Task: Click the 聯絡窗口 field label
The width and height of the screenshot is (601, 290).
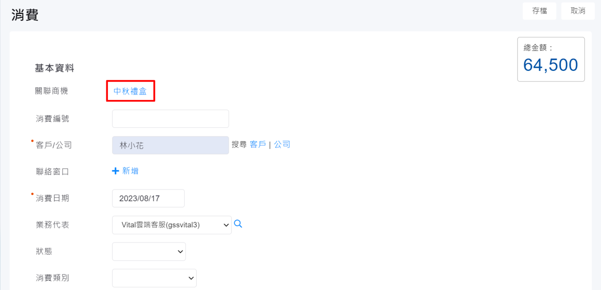Action: pyautogui.click(x=52, y=172)
